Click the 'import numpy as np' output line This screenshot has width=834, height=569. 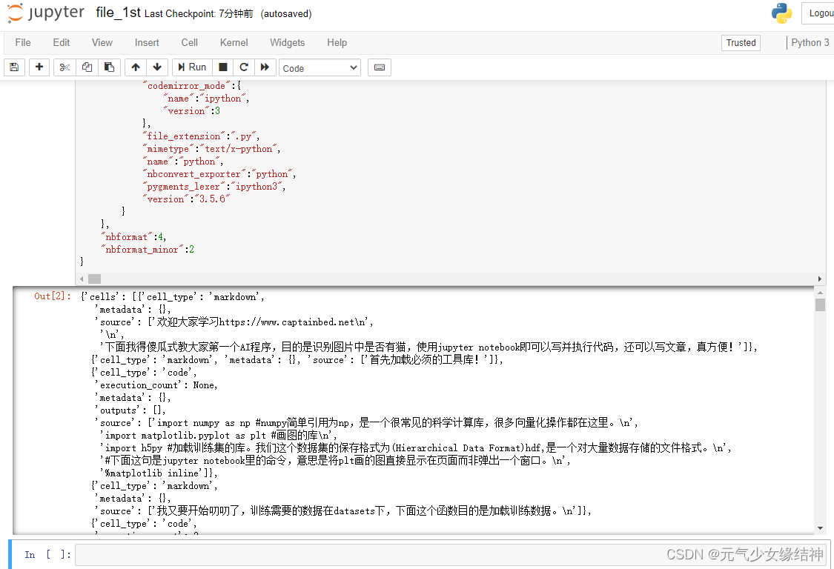tap(366, 423)
